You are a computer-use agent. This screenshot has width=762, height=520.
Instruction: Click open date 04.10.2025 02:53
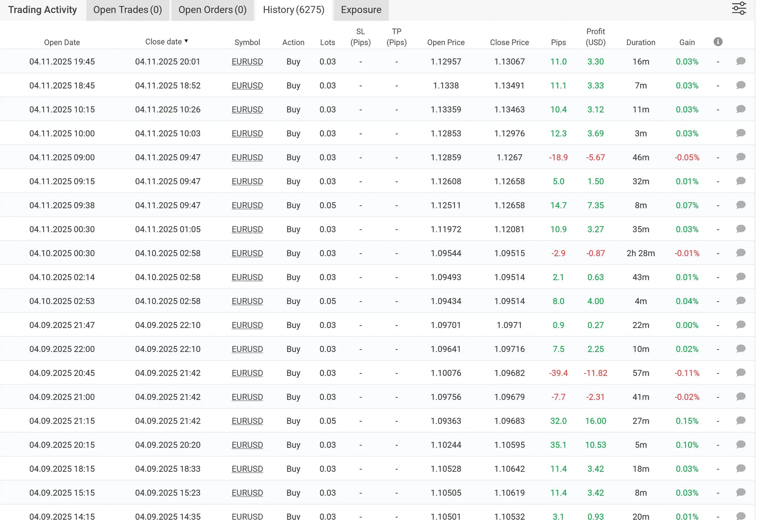(62, 301)
